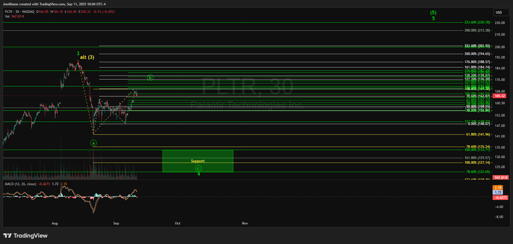513x244 pixels.
Task: Select the circled 'b' wave label
Action: (150, 78)
